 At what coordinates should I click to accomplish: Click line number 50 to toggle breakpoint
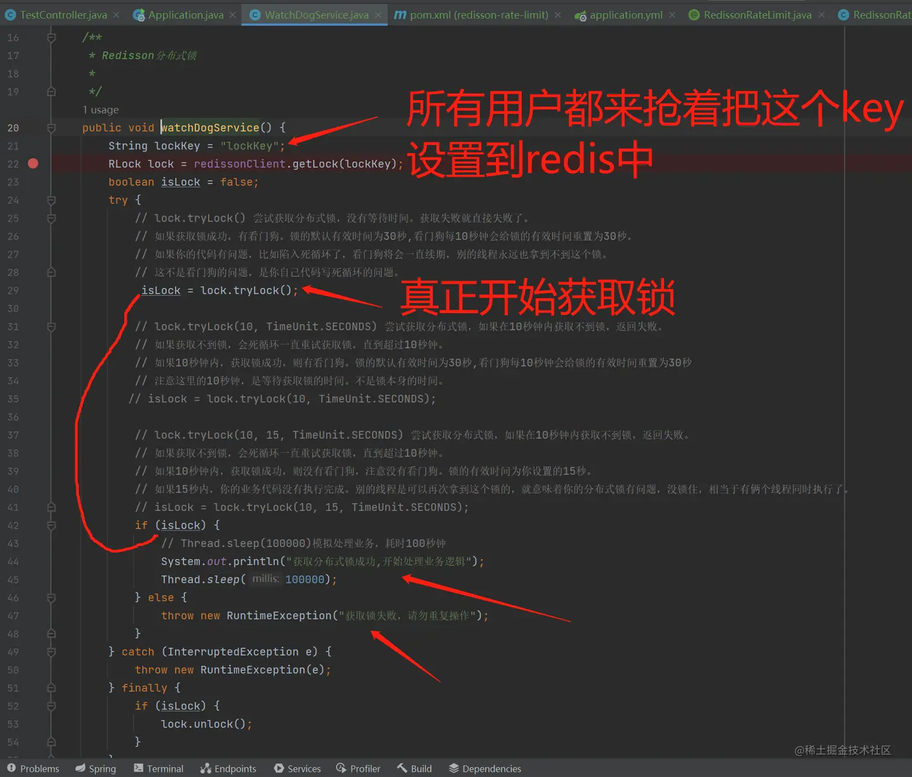point(13,670)
